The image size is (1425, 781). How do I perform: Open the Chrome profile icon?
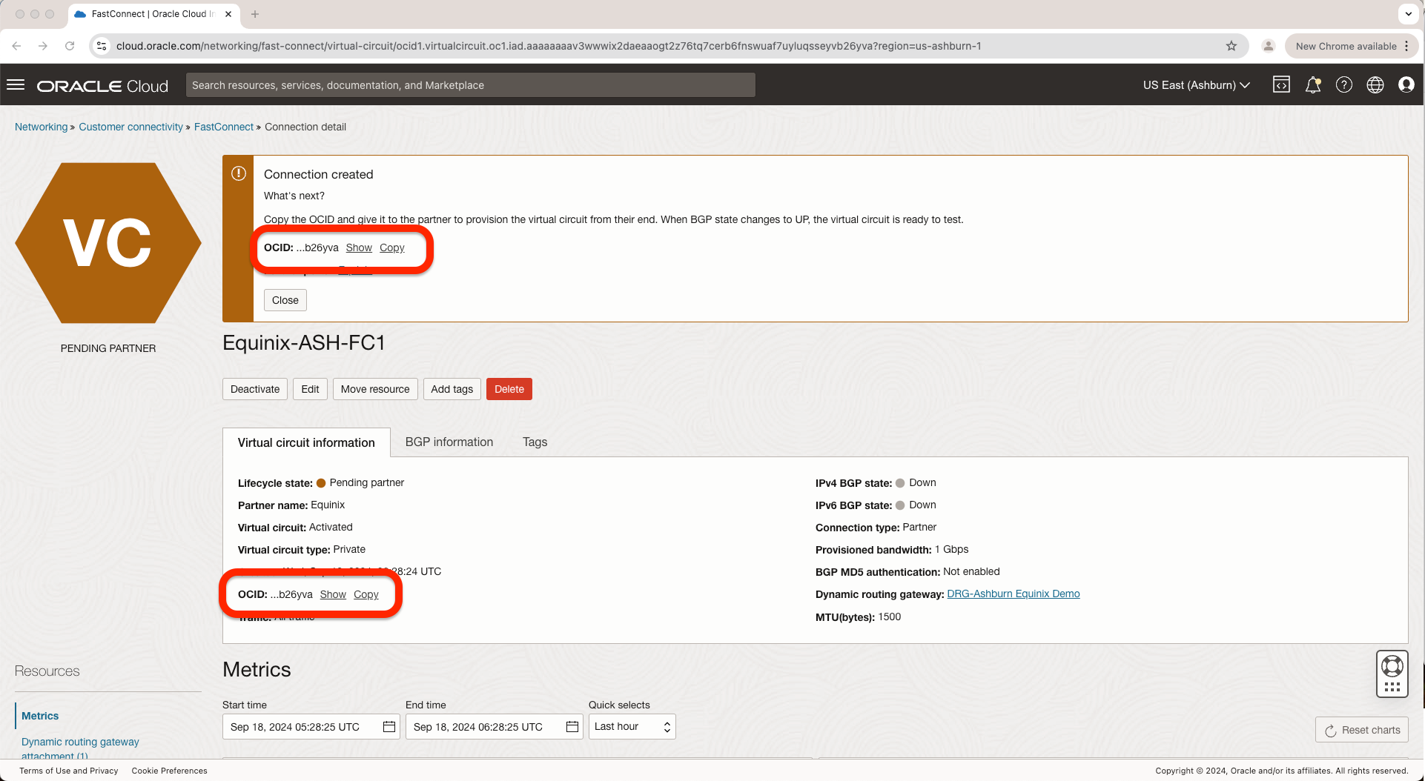[1269, 46]
